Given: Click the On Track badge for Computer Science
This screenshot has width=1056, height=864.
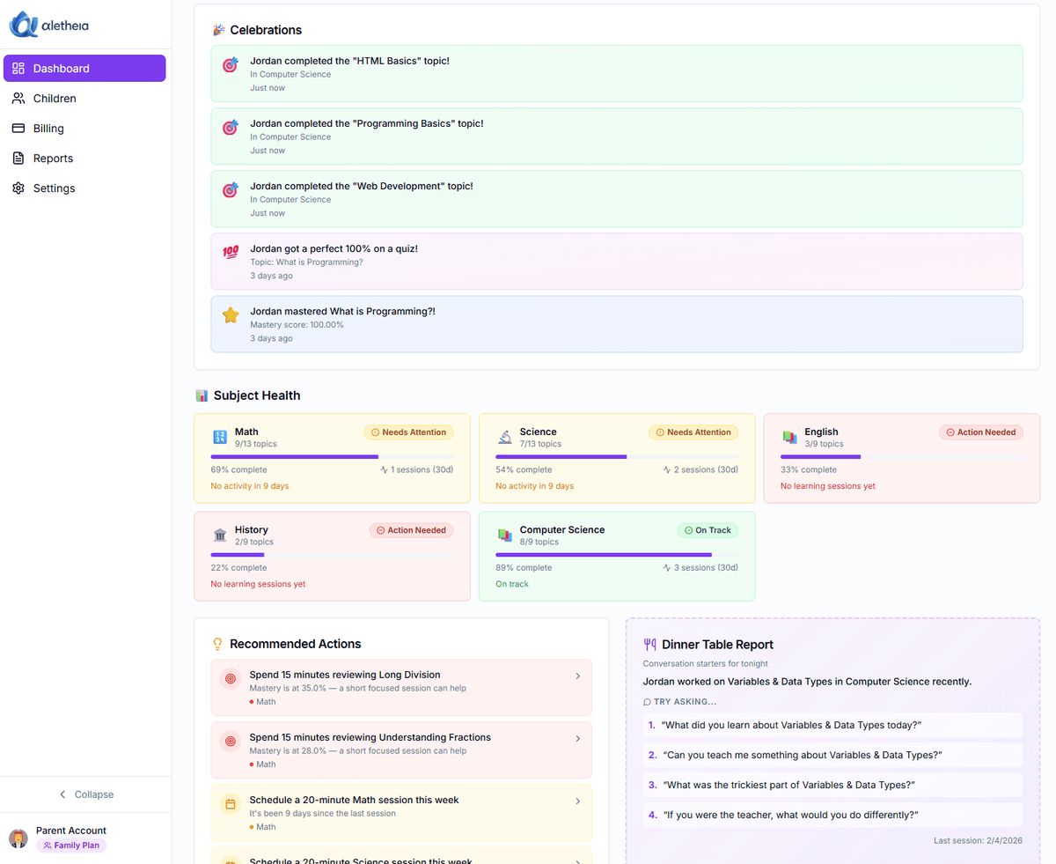Looking at the screenshot, I should 707,529.
